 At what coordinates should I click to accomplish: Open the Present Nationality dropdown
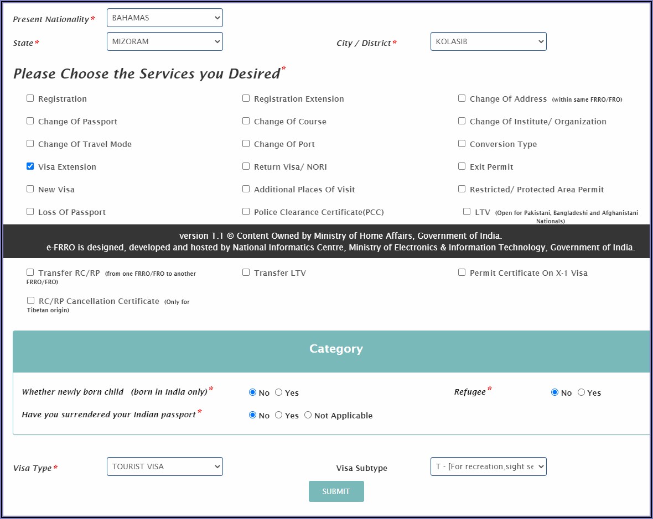pos(164,18)
